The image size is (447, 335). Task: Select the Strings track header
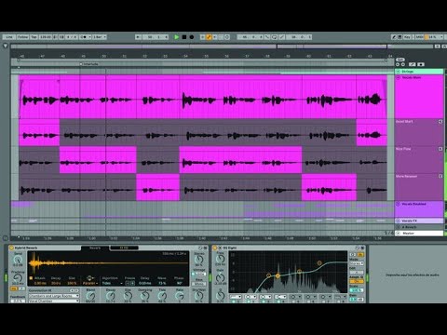pyautogui.click(x=419, y=72)
